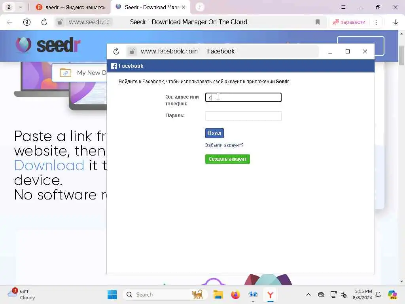Click the main page vertical scrollbar

(401, 55)
